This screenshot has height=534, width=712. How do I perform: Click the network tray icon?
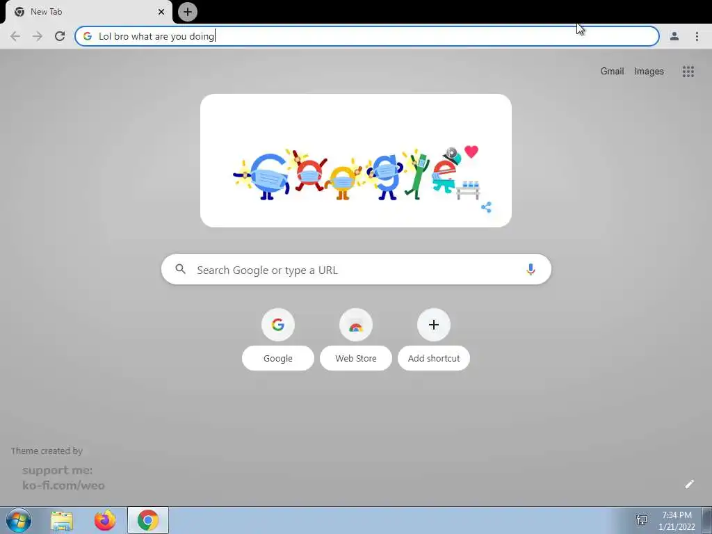[x=642, y=520]
